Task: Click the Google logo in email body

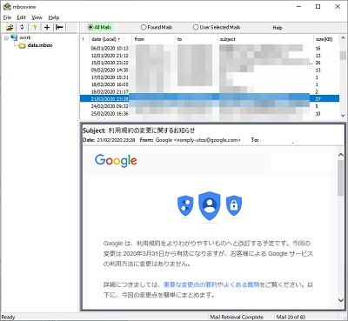Action: tap(116, 160)
